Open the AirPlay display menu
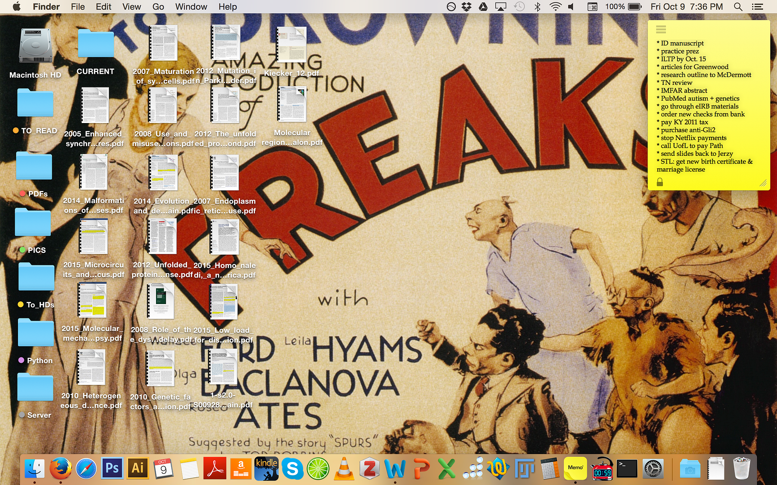The height and width of the screenshot is (485, 777). pos(500,7)
